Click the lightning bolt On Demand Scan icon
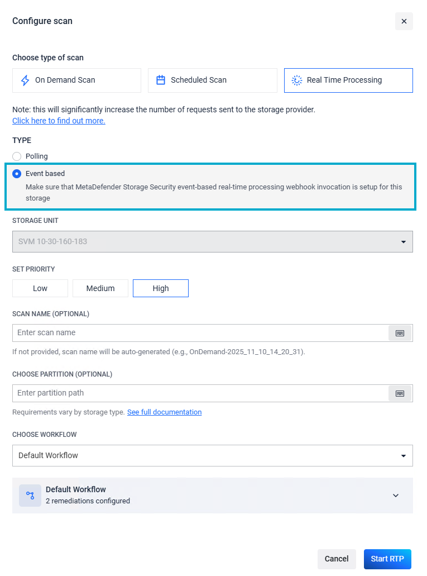This screenshot has height=576, width=427. [25, 80]
